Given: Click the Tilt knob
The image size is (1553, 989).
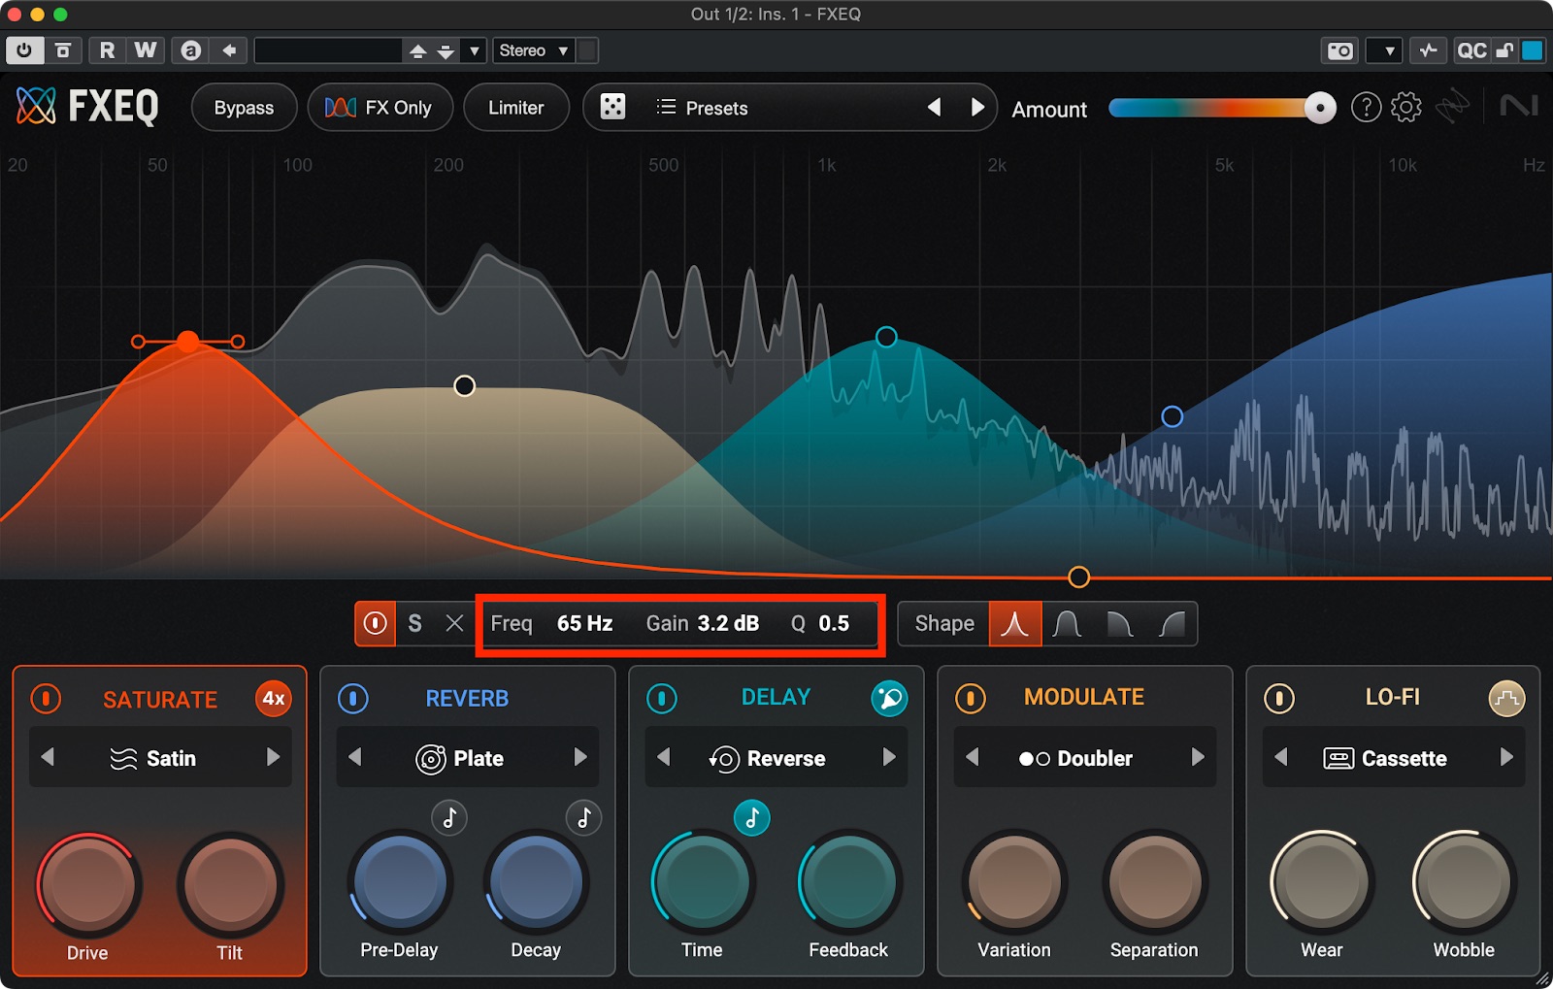Looking at the screenshot, I should click(230, 884).
